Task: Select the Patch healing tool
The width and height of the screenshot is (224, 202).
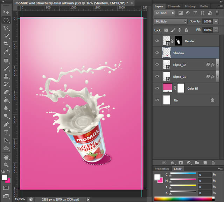Action: pos(6,61)
